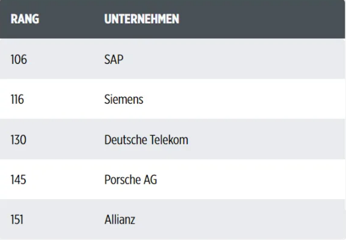Viewport: 346px width, 240px height.
Task: Click the empty area of the SAP row
Action: [x=234, y=59]
